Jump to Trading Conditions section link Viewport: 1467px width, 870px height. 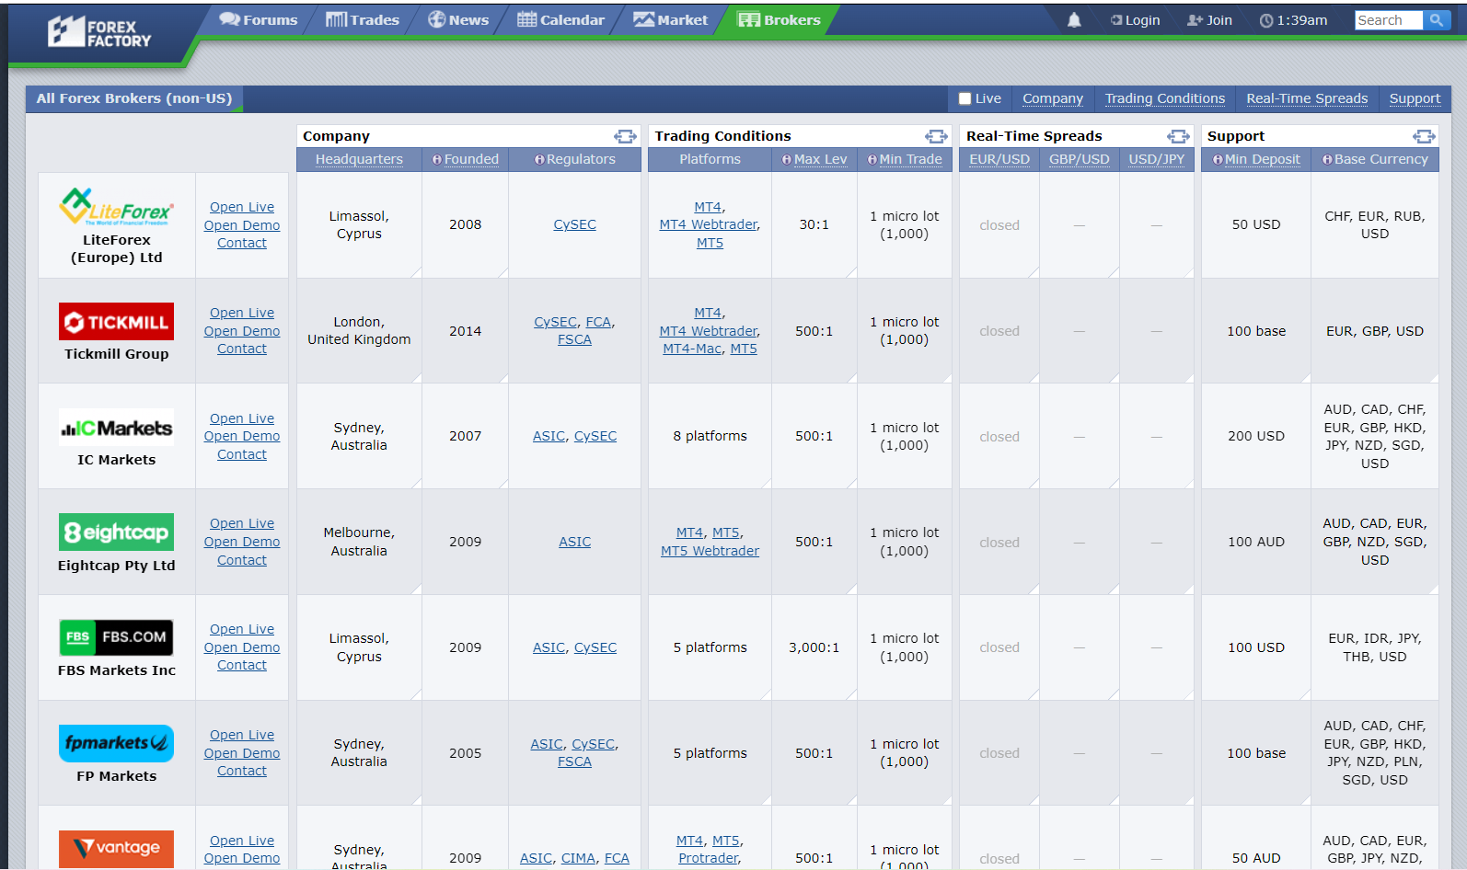[x=1164, y=98]
